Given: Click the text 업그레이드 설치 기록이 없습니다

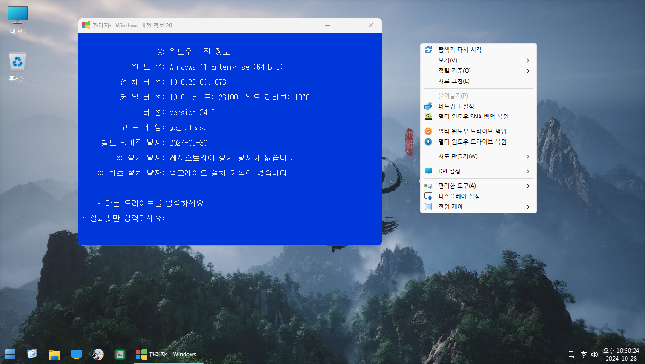Looking at the screenshot, I should [x=228, y=173].
